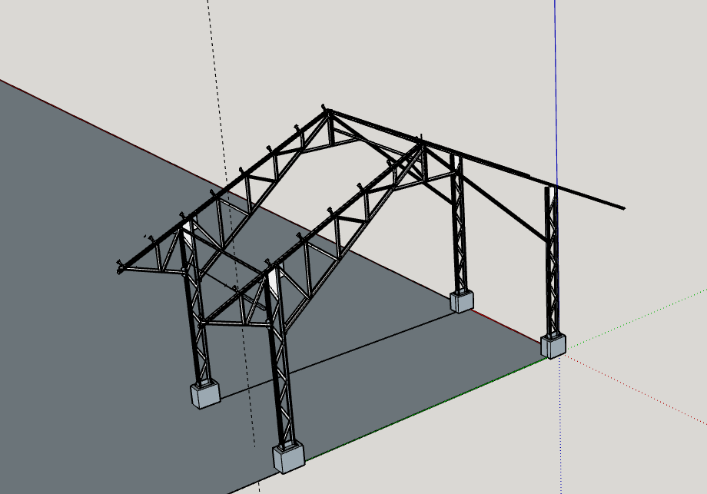Screen dimensions: 707x494
Task: Select the footing at the axis origin
Action: (x=553, y=346)
